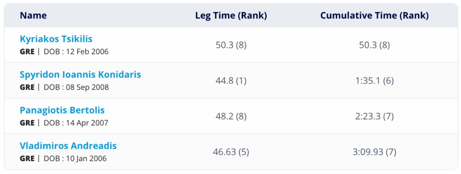Select the 46.63 (5) leg time cell
Screen dimensions: 461x174
pyautogui.click(x=231, y=152)
